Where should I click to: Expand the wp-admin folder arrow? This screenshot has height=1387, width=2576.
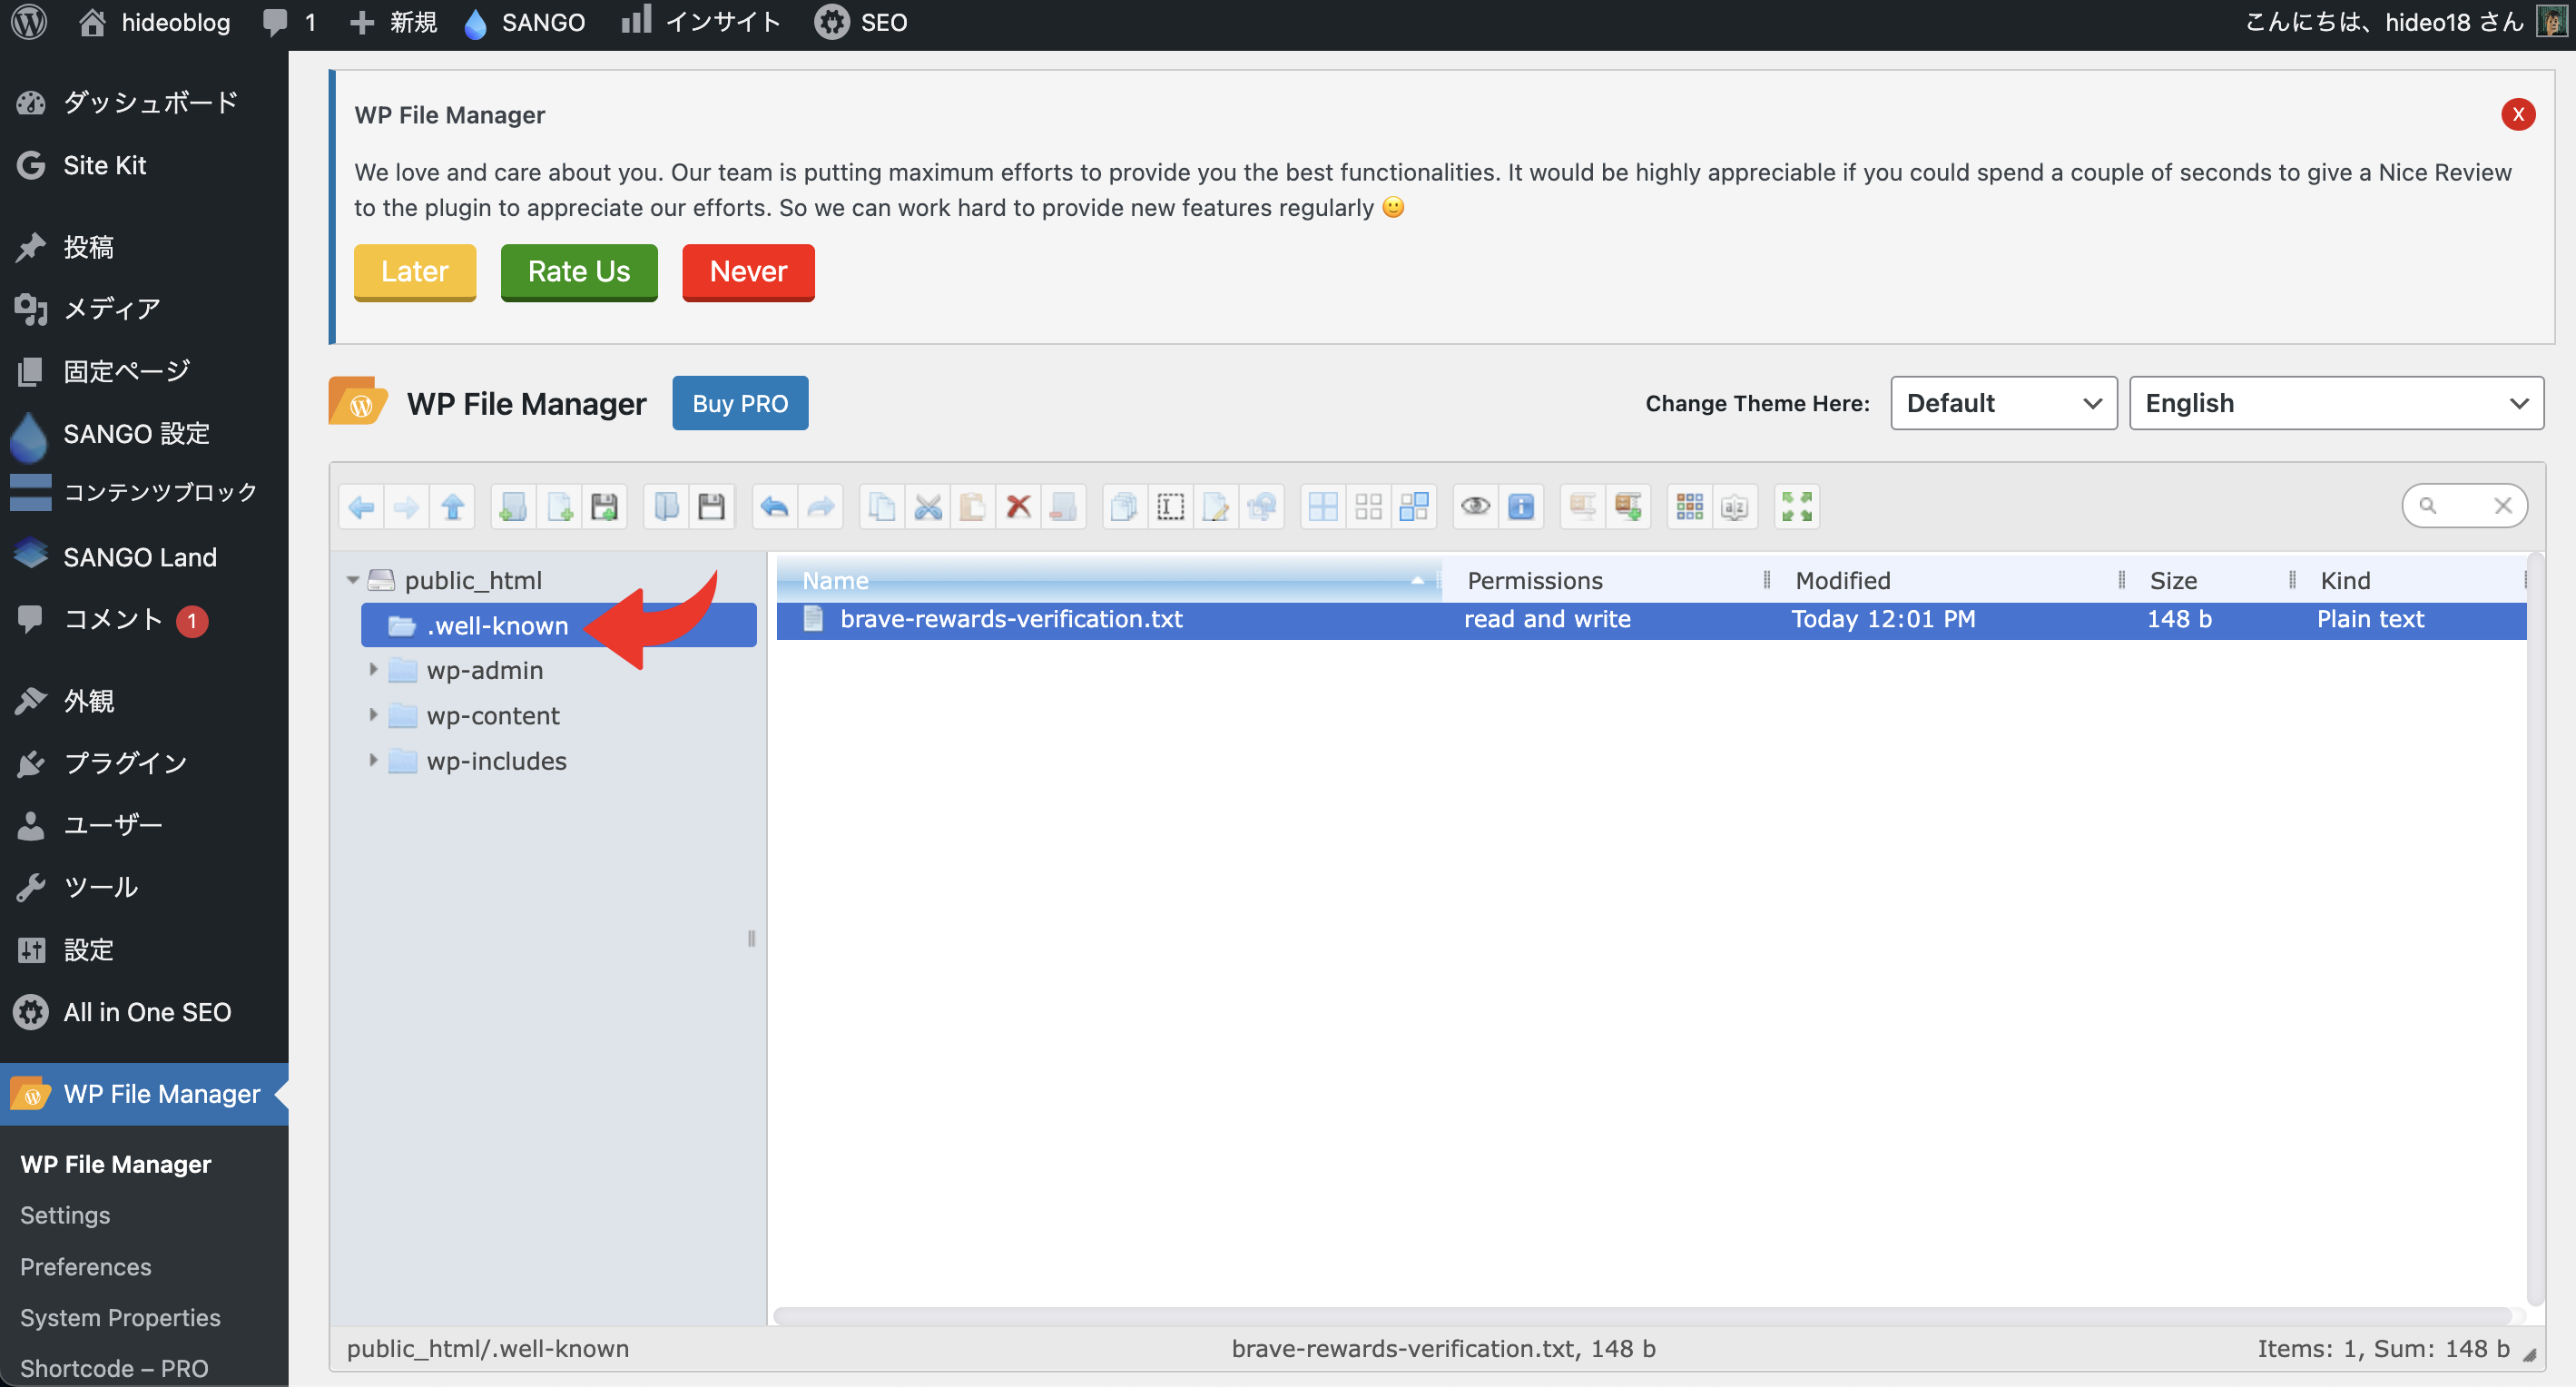[x=373, y=669]
